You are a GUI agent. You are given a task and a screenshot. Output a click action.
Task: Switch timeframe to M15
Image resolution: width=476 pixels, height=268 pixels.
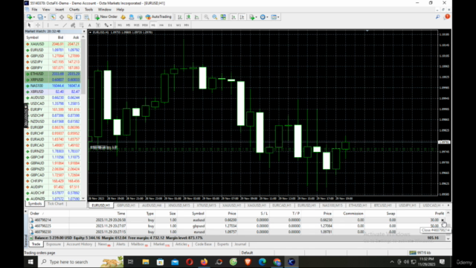pyautogui.click(x=137, y=25)
